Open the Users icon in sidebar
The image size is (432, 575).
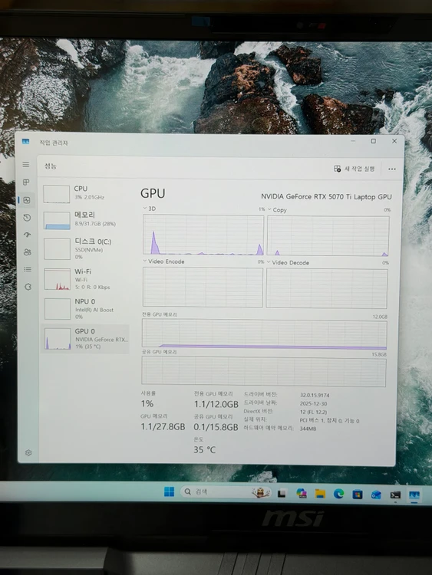[x=28, y=252]
